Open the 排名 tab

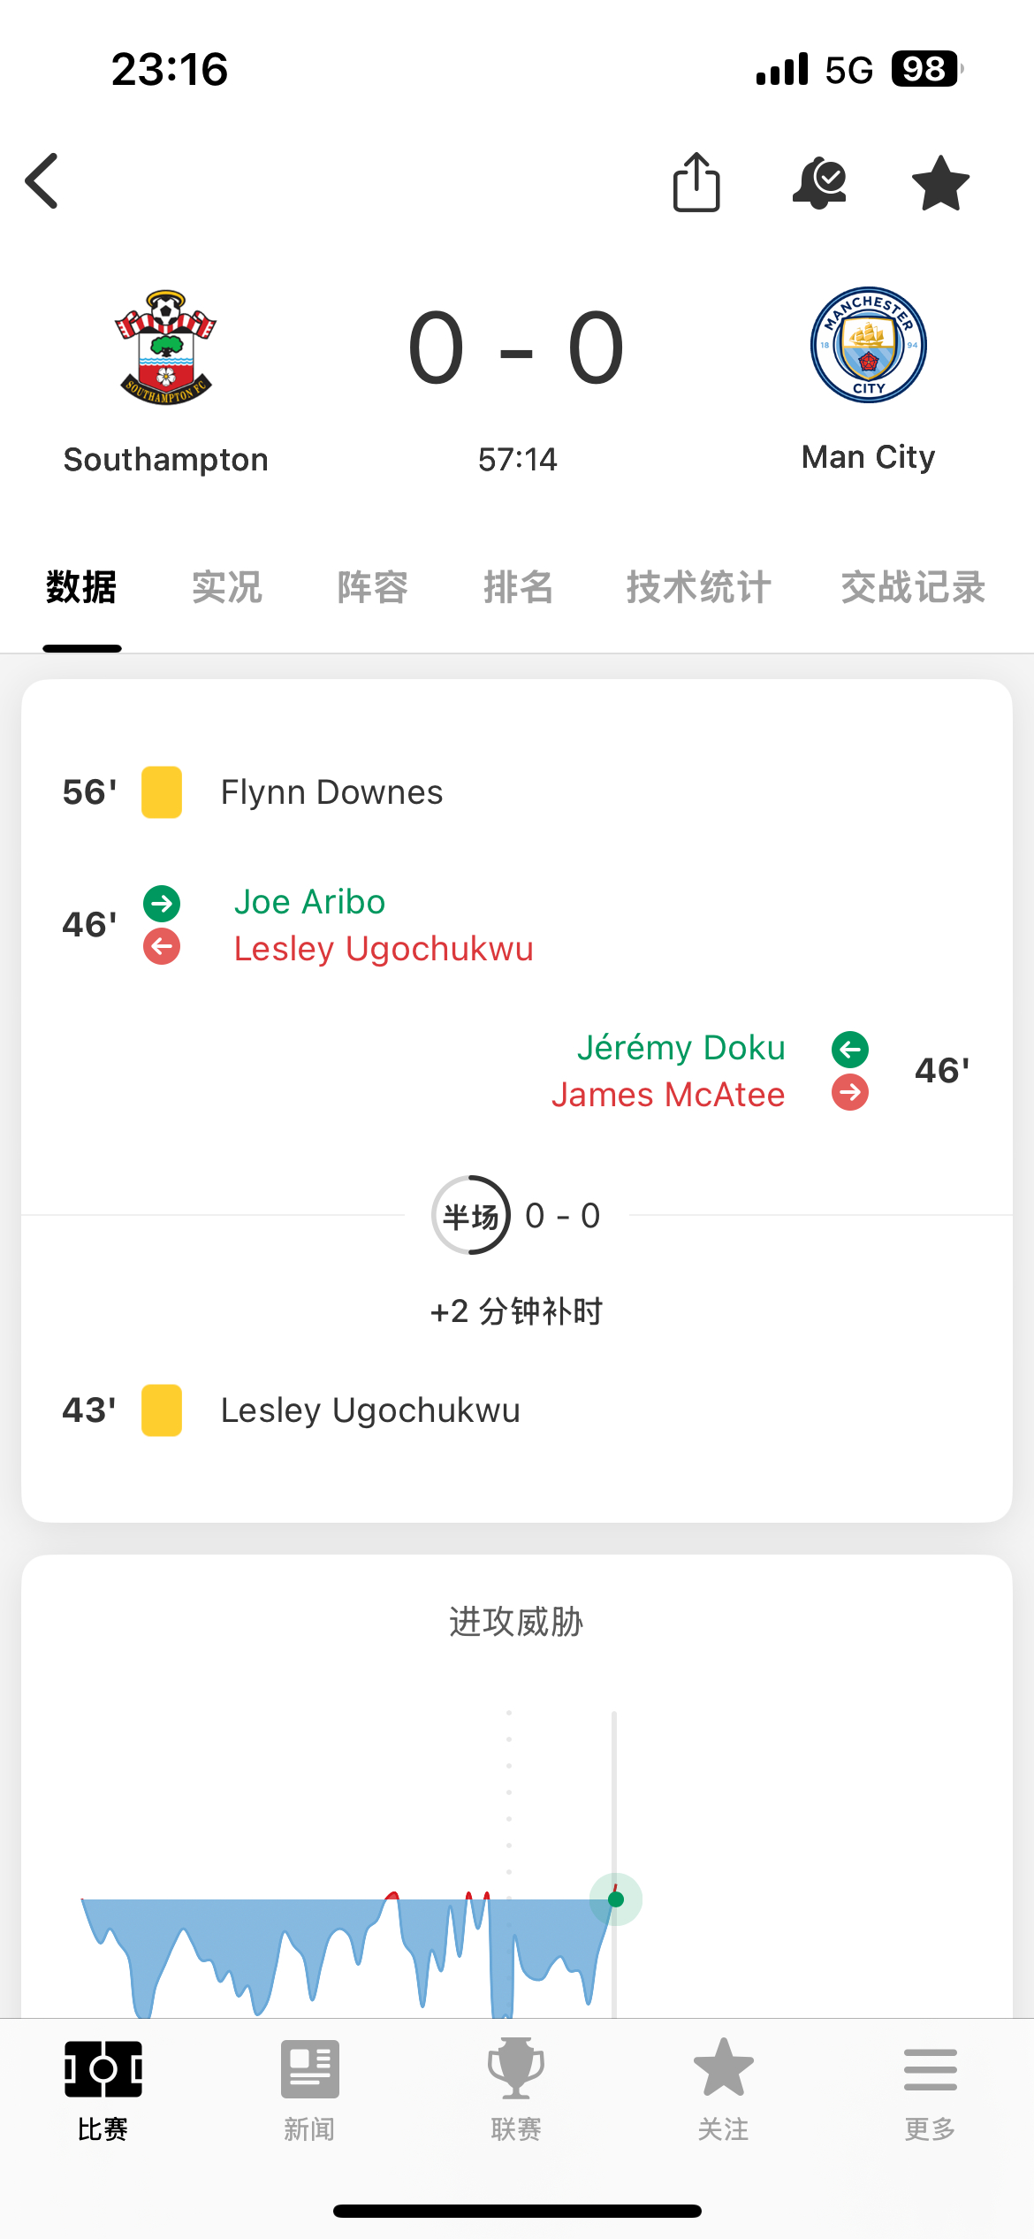(x=518, y=587)
